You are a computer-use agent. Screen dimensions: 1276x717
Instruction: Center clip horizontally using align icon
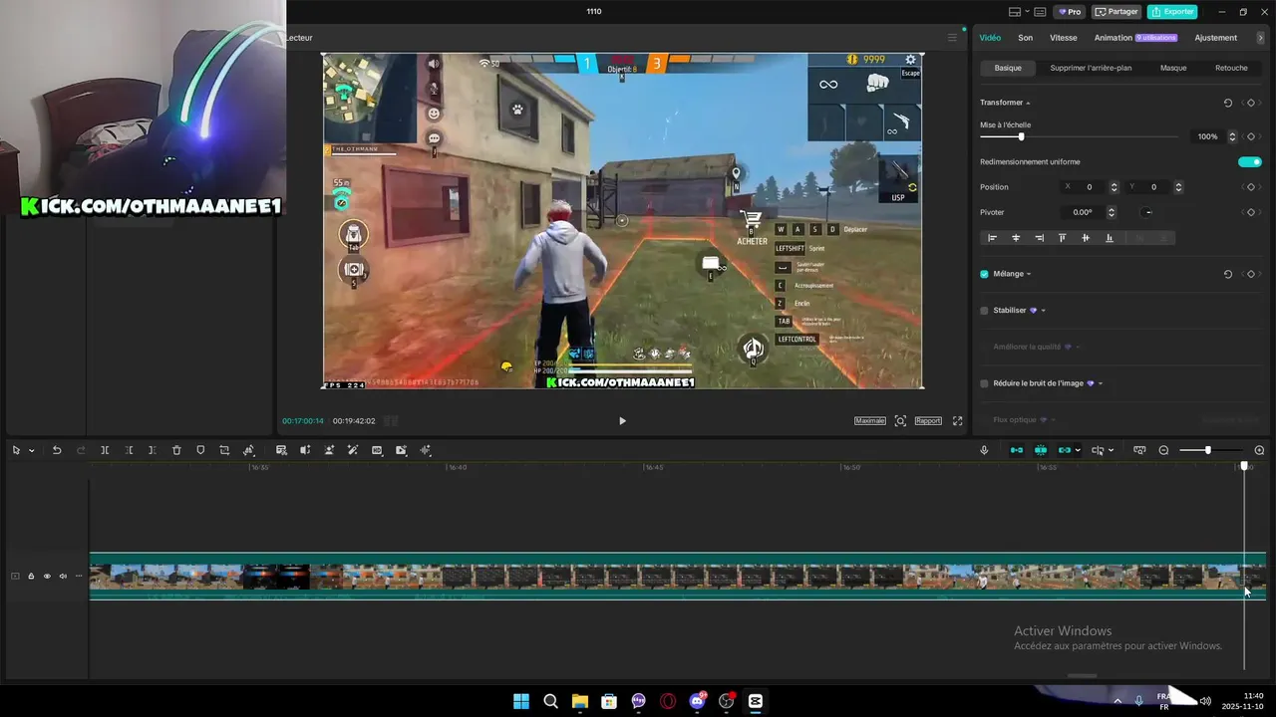[x=1016, y=238]
